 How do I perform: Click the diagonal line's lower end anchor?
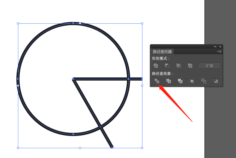[x=112, y=148]
